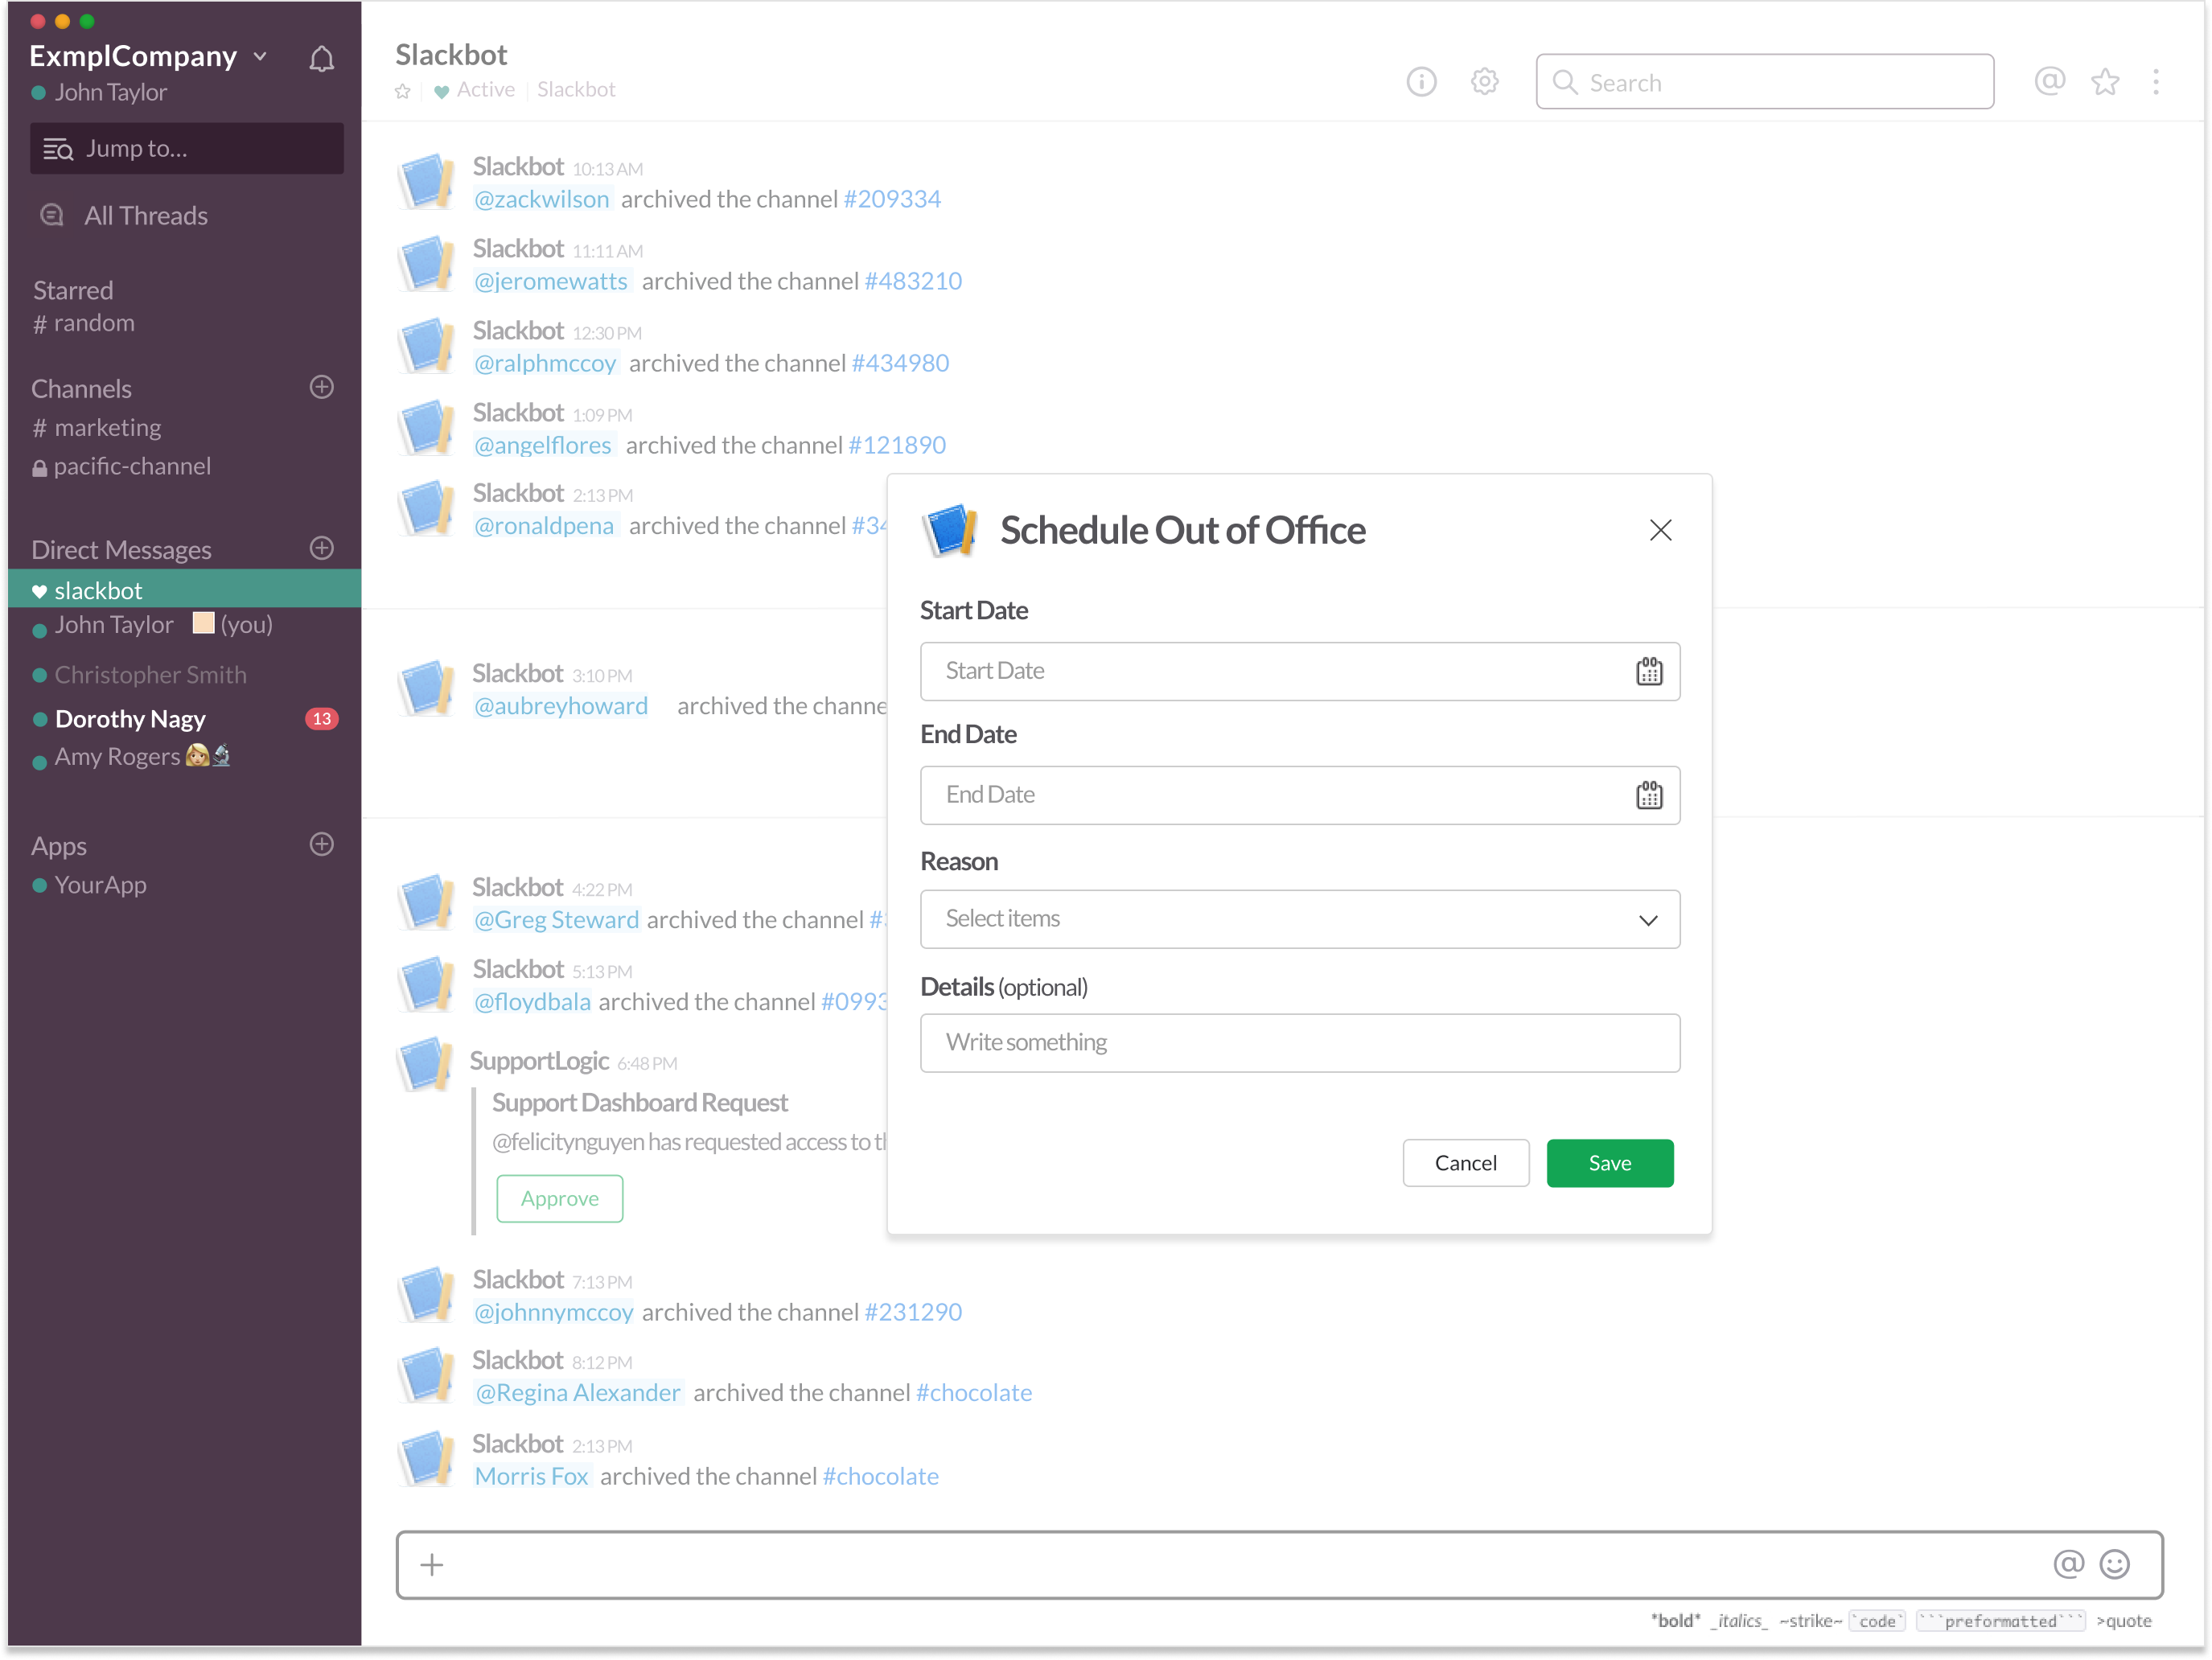Viewport: 2212px width, 1660px height.
Task: Open the emoji picker smiley icon
Action: coord(2115,1564)
